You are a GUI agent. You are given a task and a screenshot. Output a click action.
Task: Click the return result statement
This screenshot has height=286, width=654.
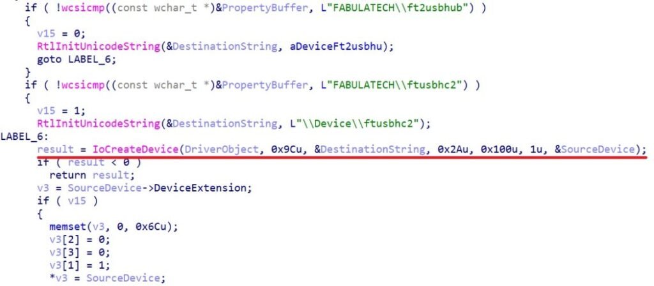click(x=92, y=175)
